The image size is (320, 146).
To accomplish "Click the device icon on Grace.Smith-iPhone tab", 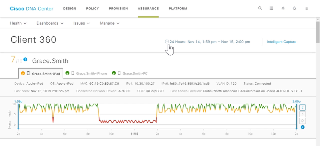I will (x=73, y=73).
